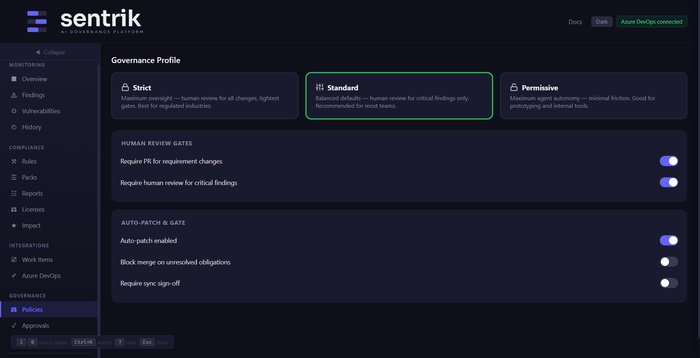
Task: Click the Vulnerabilities gear icon
Action: pyautogui.click(x=14, y=111)
